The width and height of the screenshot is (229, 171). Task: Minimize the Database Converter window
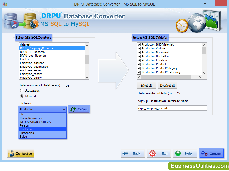pos(205,3)
